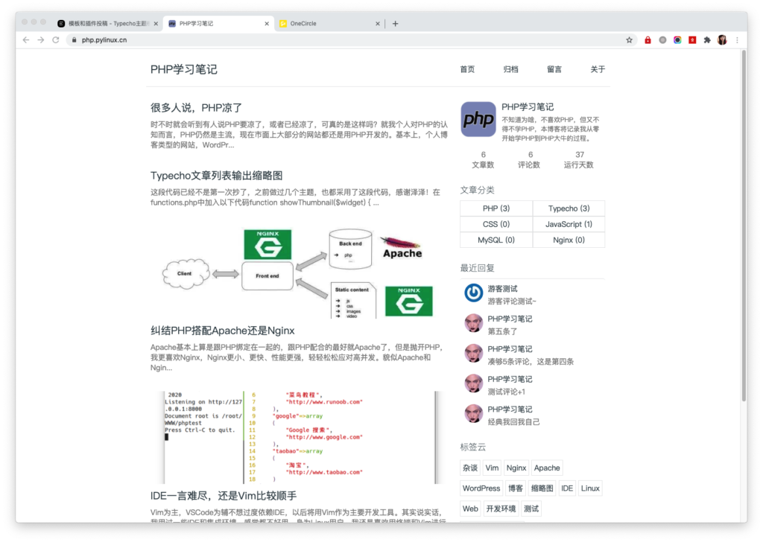Click the Vim tag in the tag cloud

click(492, 468)
